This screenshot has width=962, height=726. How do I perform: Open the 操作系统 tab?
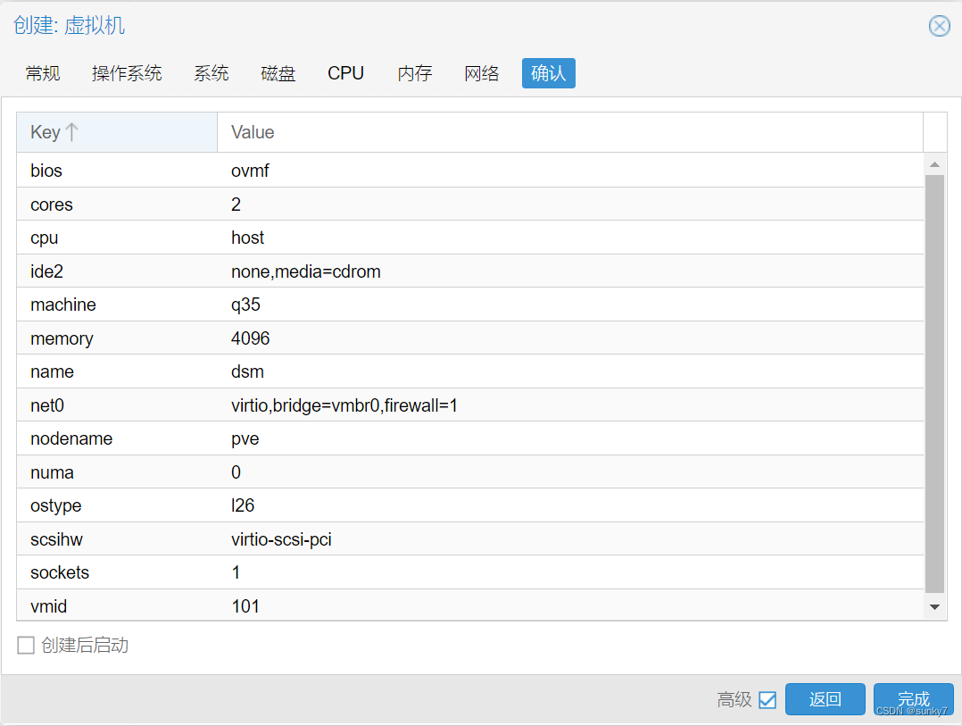(x=127, y=73)
